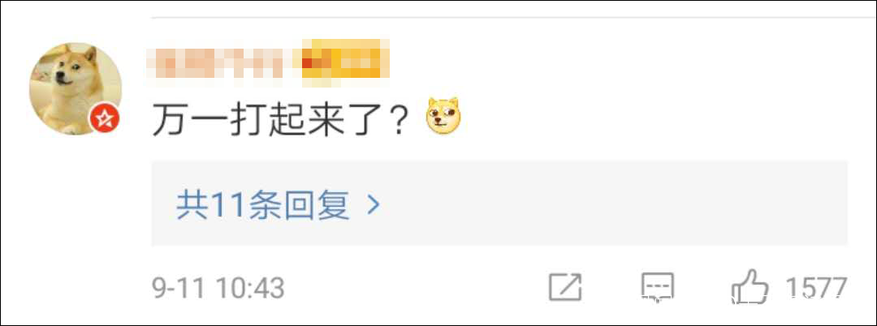
Task: Reply using the speech bubble icon
Action: 657,287
